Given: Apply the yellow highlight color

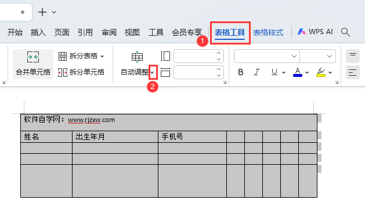Looking at the screenshot, I should (321, 72).
